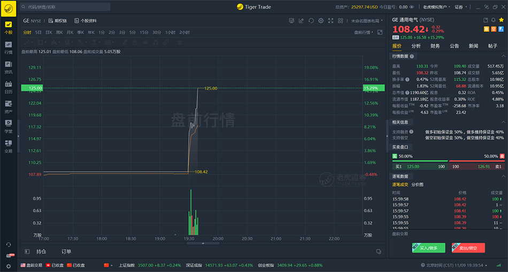Screen dimensions: 508x272
Task: Switch to the 新闻 tab
Action: click(x=473, y=46)
